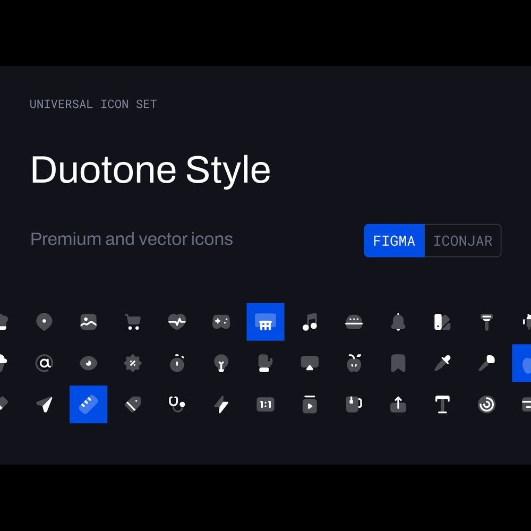531x531 pixels.
Task: Pick the eyedropper color picker icon
Action: pos(442,363)
